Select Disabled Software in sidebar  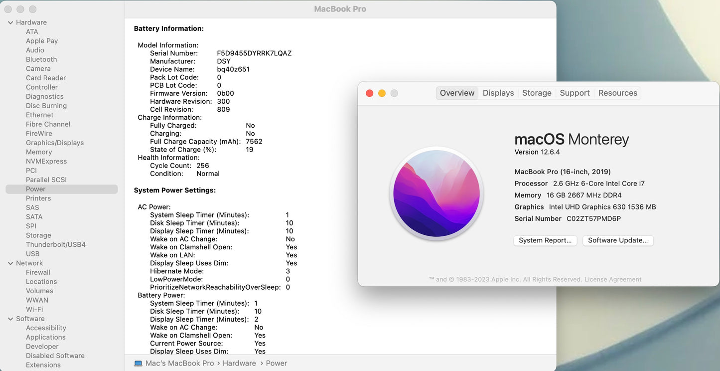55,356
